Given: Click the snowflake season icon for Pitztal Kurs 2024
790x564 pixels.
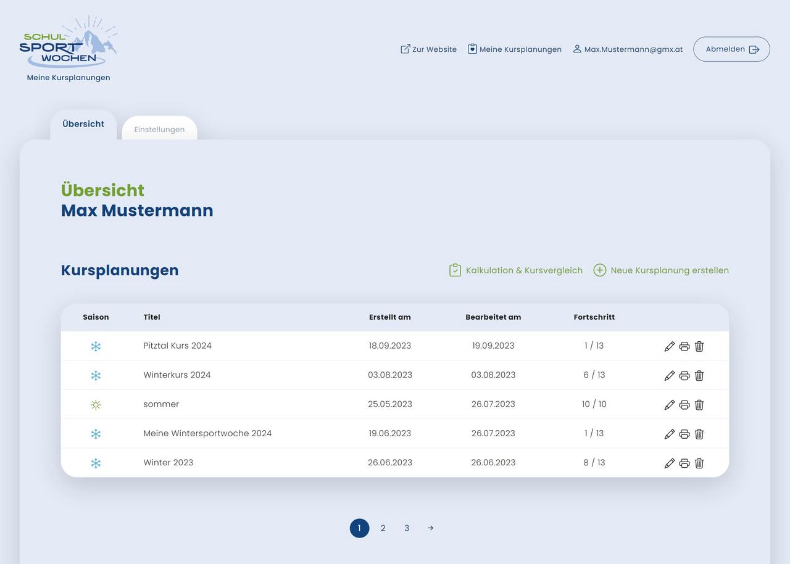Looking at the screenshot, I should point(96,346).
